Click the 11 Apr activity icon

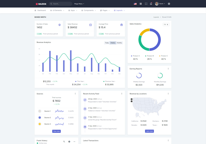85,127
